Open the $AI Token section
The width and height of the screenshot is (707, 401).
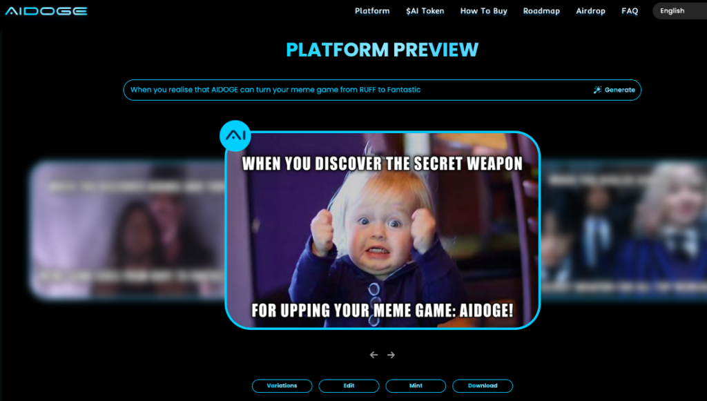(x=425, y=11)
